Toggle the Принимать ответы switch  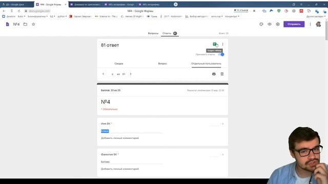[221, 55]
